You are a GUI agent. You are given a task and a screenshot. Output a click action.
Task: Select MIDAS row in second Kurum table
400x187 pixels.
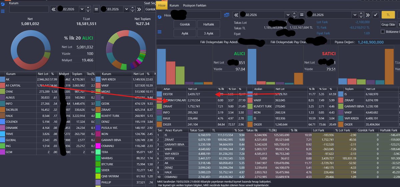(125, 92)
